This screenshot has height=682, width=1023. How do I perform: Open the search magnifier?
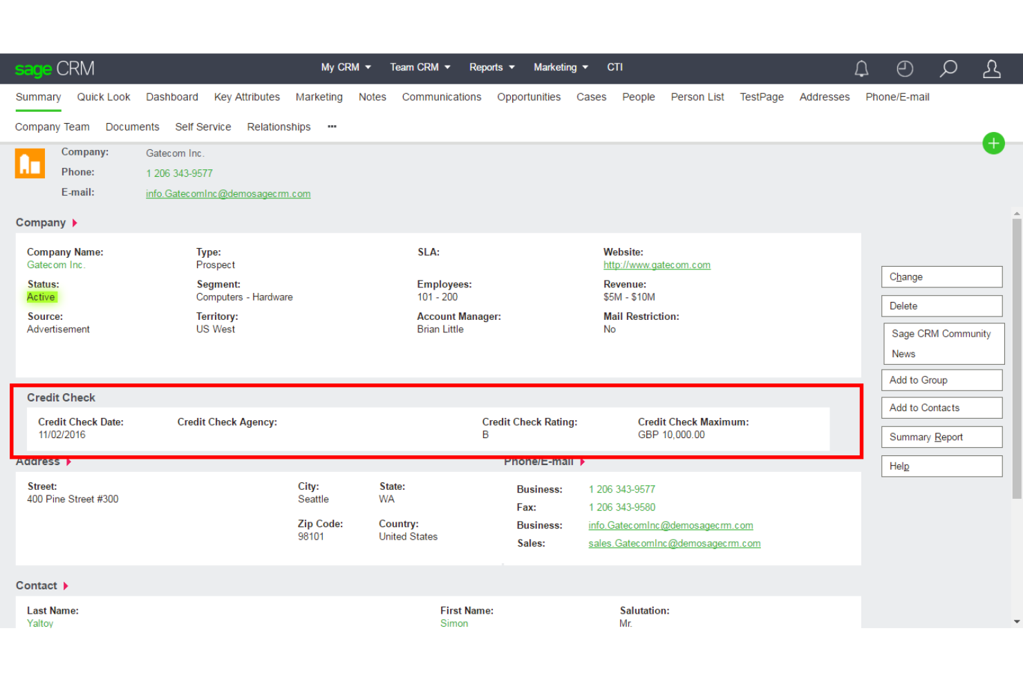point(948,68)
